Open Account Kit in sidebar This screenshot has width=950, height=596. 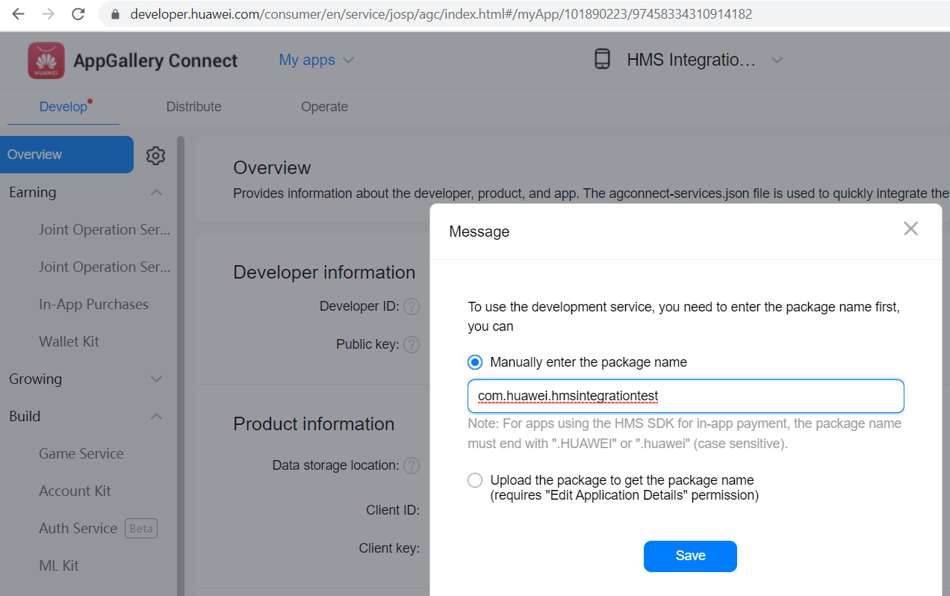point(75,491)
